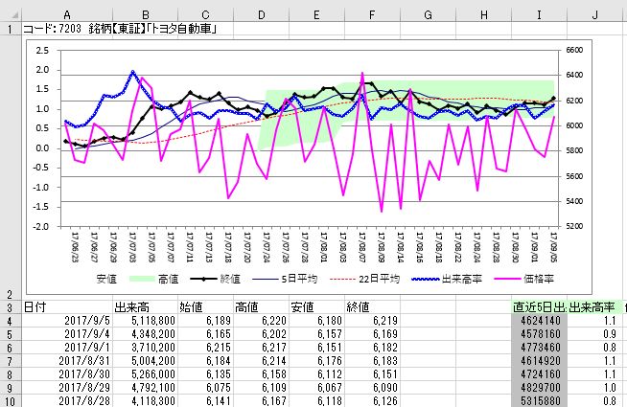
Task: Select column A header
Action: click(67, 14)
